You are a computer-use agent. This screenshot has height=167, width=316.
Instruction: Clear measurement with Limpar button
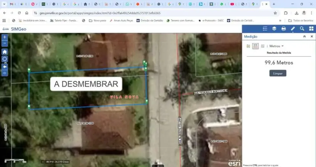click(278, 73)
